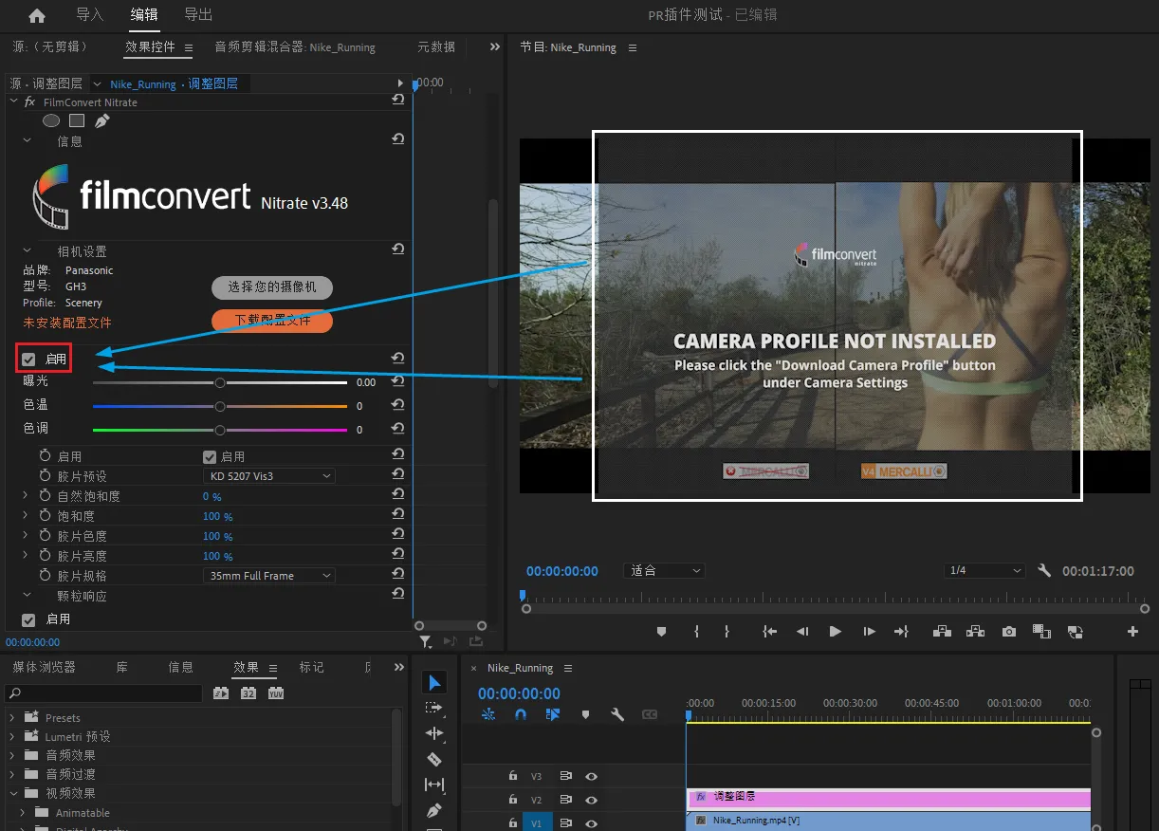Expand the Lumetri 预设 folder

12,737
